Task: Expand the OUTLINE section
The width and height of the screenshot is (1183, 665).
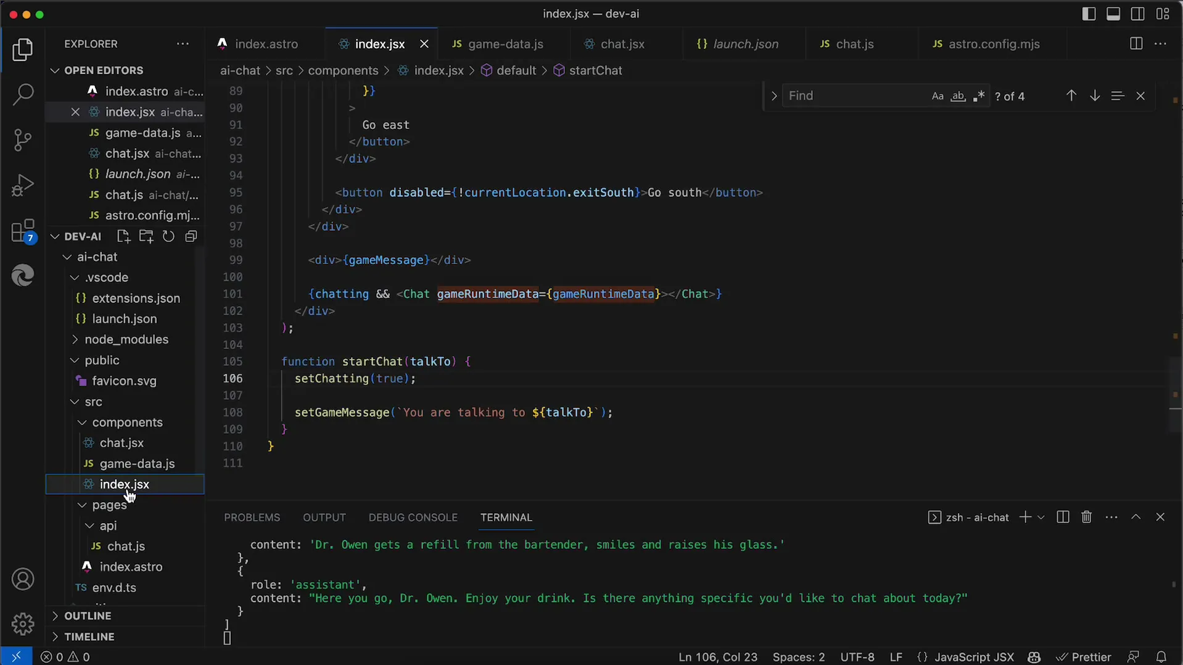Action: point(88,616)
